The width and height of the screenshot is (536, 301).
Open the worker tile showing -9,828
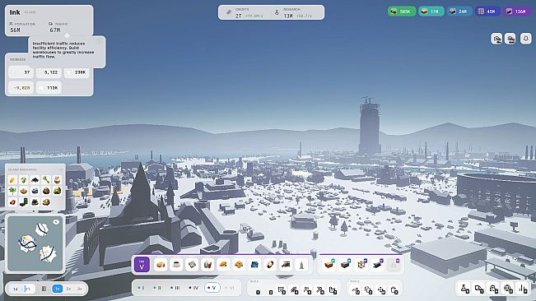[21, 88]
